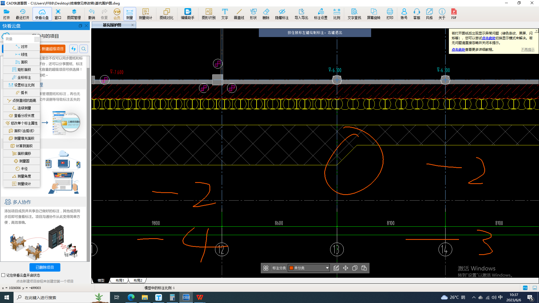The image size is (539, 303).
Task: Click the grid icon left of 标注分类
Action: pos(266,268)
